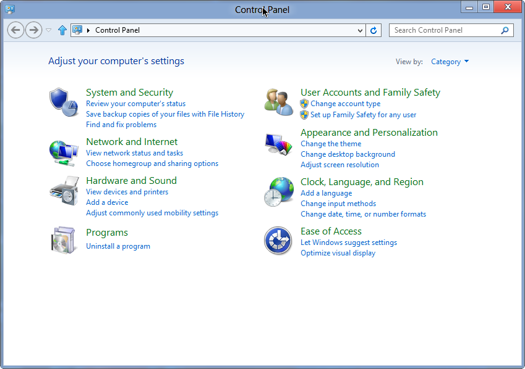Open Appearance and Personalization heading
Image resolution: width=525 pixels, height=369 pixels.
point(369,132)
